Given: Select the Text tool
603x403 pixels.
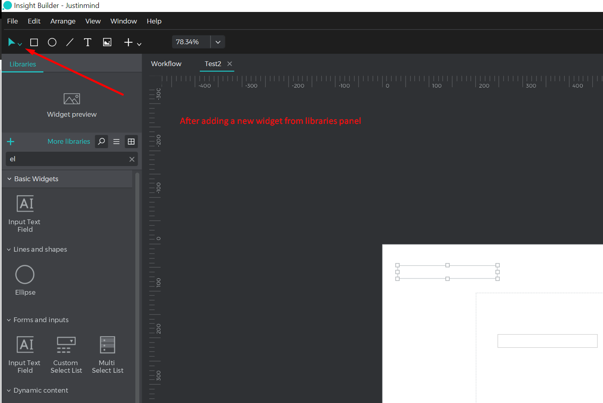Looking at the screenshot, I should point(88,42).
